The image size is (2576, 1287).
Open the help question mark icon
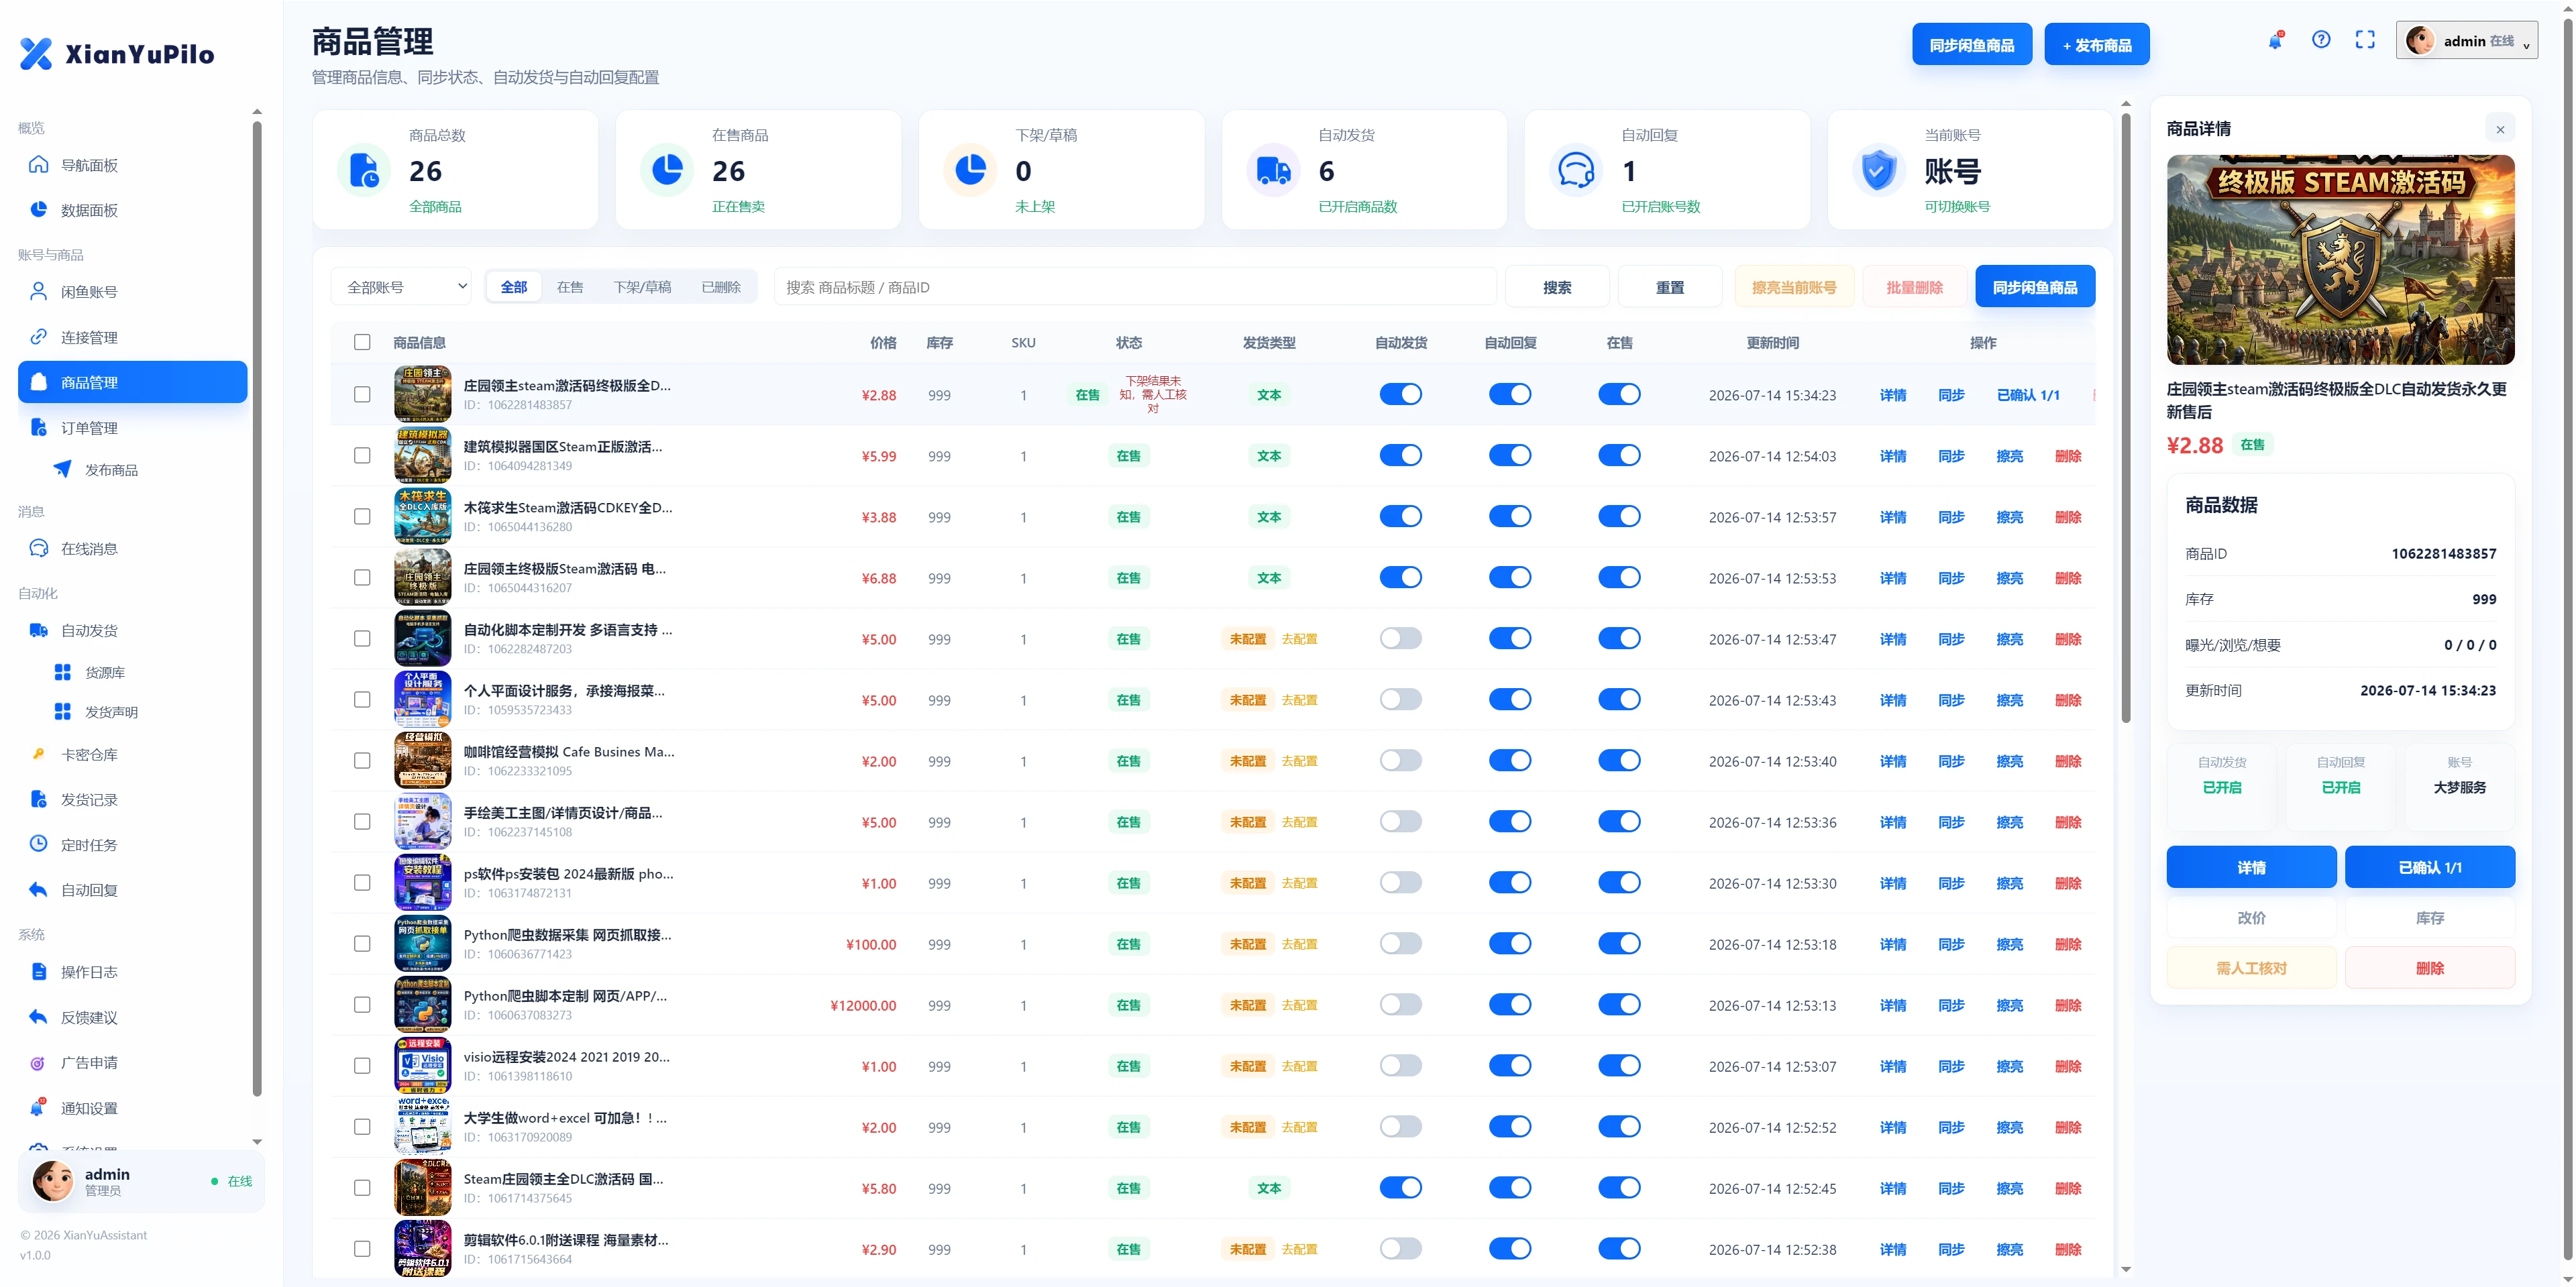click(2321, 40)
